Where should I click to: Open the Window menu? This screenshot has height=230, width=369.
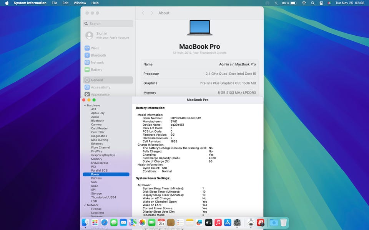point(80,3)
